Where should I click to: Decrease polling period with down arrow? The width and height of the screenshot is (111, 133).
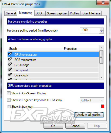102,32
